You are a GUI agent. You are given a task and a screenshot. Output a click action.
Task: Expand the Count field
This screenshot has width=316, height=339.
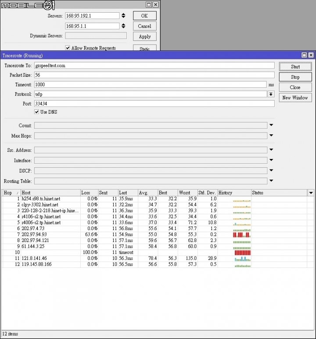click(x=271, y=125)
